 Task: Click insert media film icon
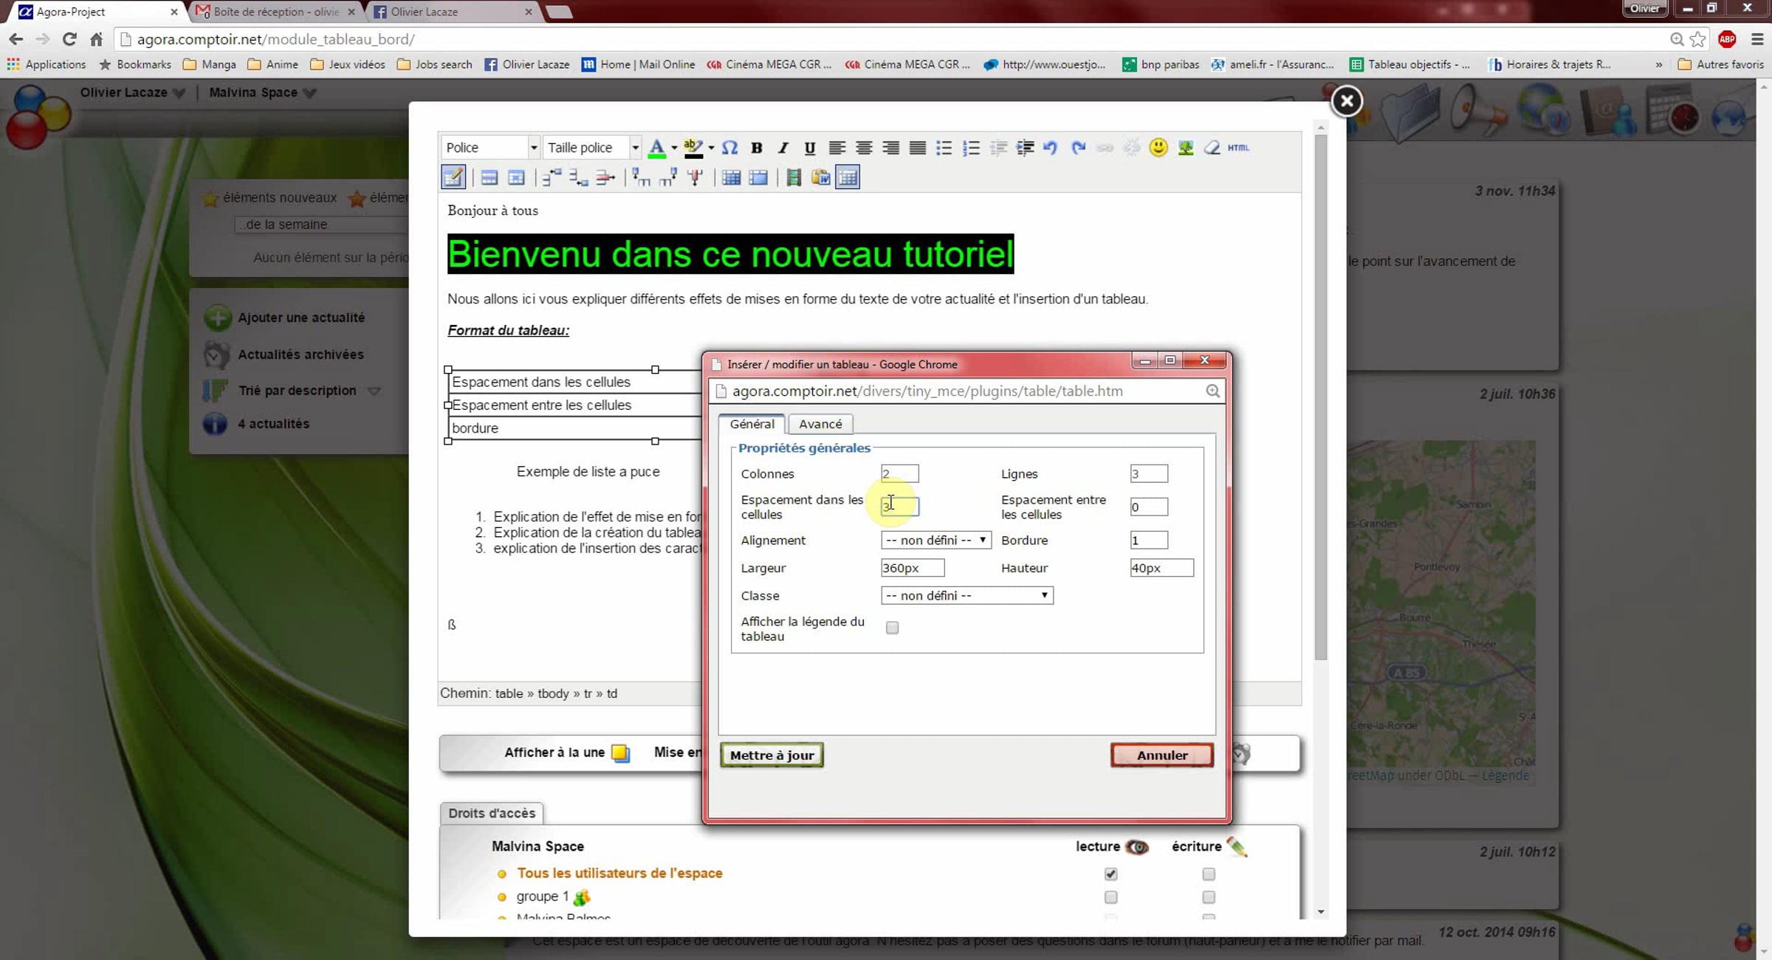pos(794,178)
